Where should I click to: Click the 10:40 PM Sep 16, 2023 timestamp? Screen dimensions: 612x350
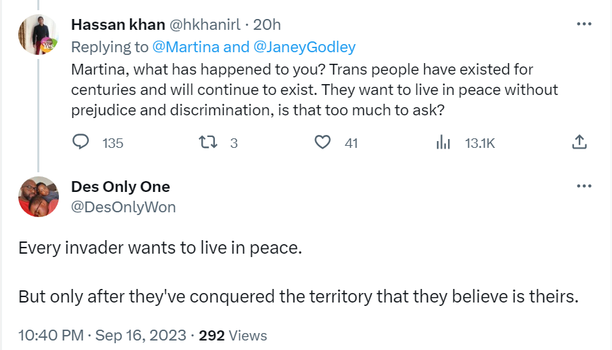coord(101,335)
